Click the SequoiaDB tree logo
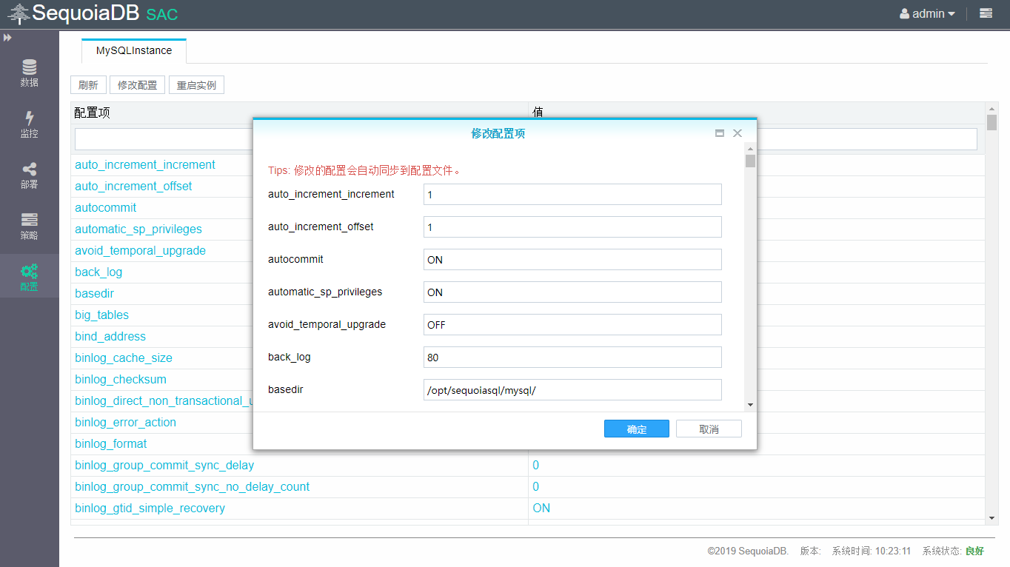Image resolution: width=1010 pixels, height=567 pixels. tap(19, 13)
